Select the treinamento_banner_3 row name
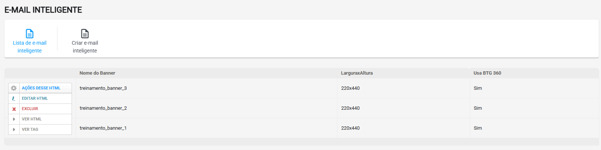The width and height of the screenshot is (601, 150). (x=103, y=88)
